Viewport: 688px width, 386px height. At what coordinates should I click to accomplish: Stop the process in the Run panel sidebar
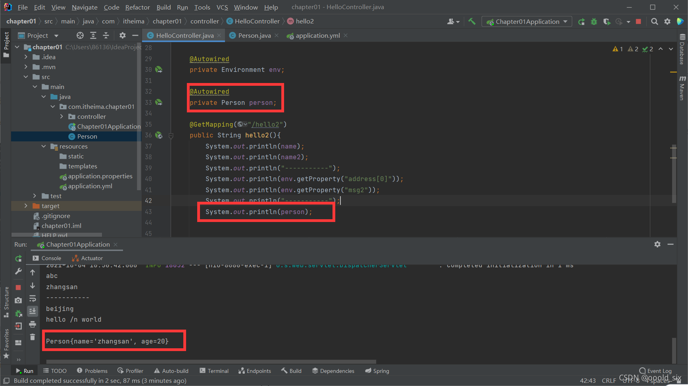(18, 287)
